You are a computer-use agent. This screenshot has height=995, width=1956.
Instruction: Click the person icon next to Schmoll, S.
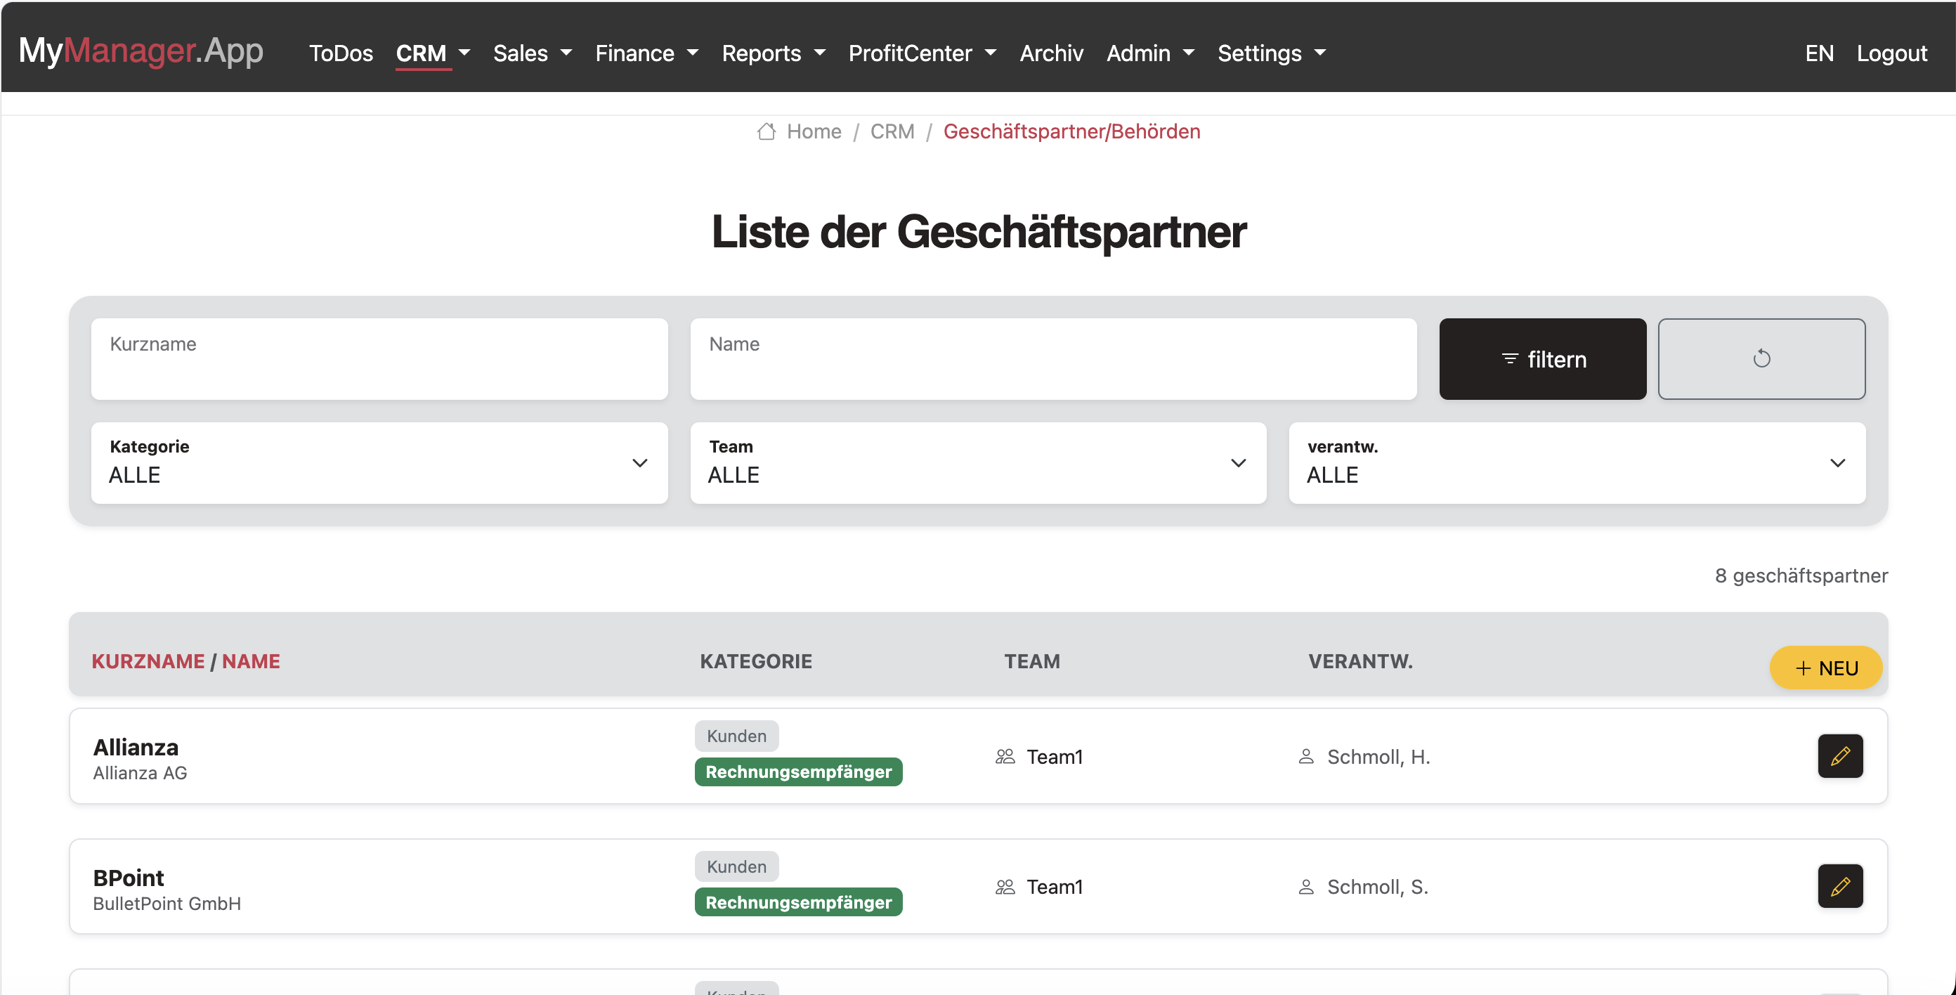pyautogui.click(x=1306, y=886)
